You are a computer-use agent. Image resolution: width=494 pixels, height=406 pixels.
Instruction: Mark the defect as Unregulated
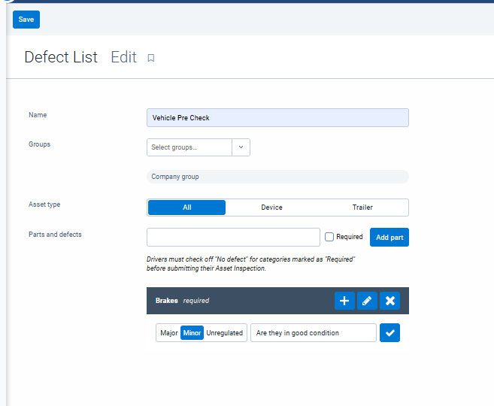(225, 333)
